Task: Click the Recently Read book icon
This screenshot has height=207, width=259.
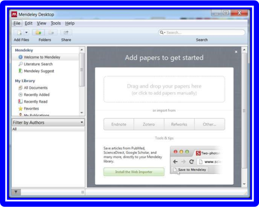Action: tap(20, 101)
